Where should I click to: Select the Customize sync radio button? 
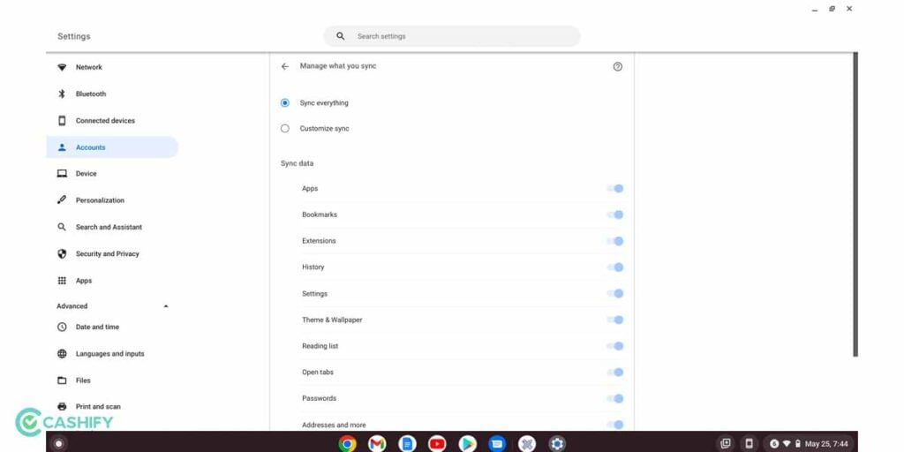click(x=285, y=129)
